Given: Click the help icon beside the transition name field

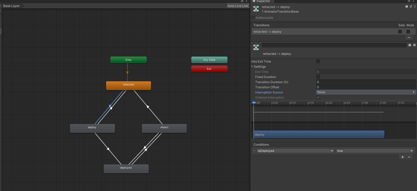Looking at the screenshot, I should (410, 45).
